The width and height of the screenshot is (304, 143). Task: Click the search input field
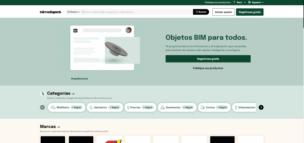pos(137,12)
